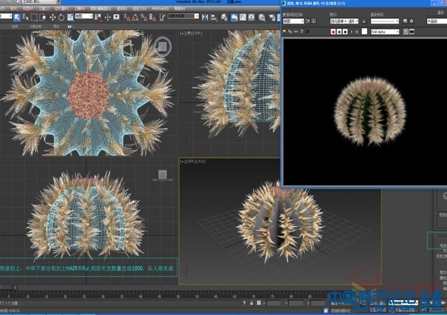Image resolution: width=447 pixels, height=315 pixels.
Task: Open the Area to Render dropdown
Action: [x=293, y=21]
